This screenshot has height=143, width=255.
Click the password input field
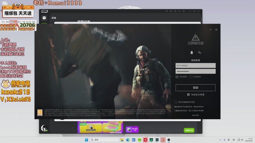[195, 71]
